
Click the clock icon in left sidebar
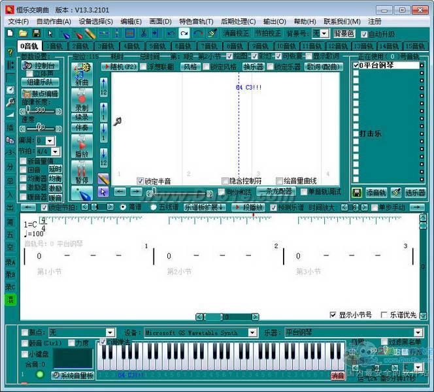[x=10, y=90]
